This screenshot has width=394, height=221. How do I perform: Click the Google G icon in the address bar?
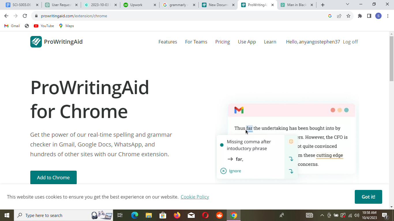(330, 16)
